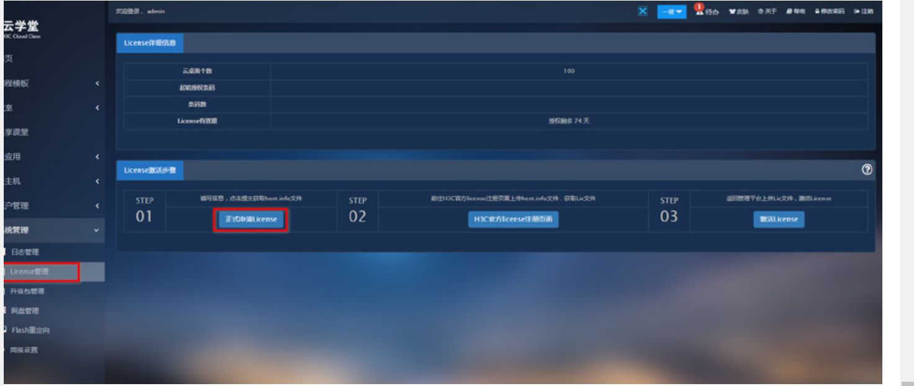Expand the 主机 sidebar section chevron
This screenshot has width=914, height=386.
pos(97,181)
